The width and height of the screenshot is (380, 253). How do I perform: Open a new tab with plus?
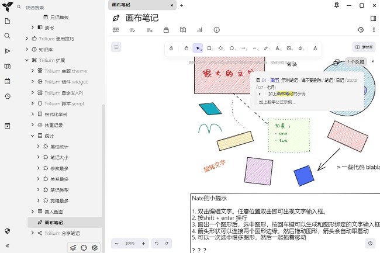pyautogui.click(x=181, y=5)
